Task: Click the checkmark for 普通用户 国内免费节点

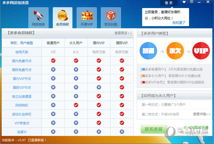Action: [53, 61]
